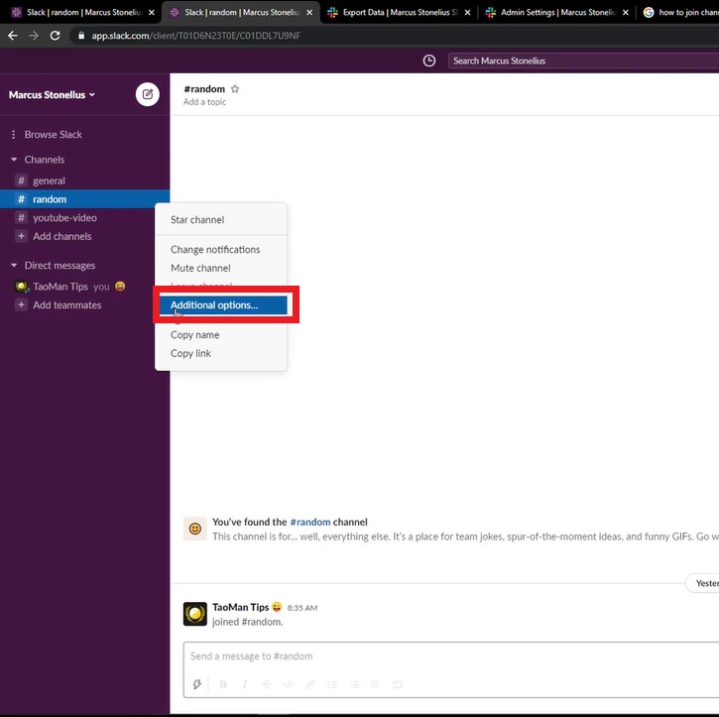Screen dimensions: 719x717
Task: Click the 8:35 AM message timestamp
Action: [x=302, y=608]
